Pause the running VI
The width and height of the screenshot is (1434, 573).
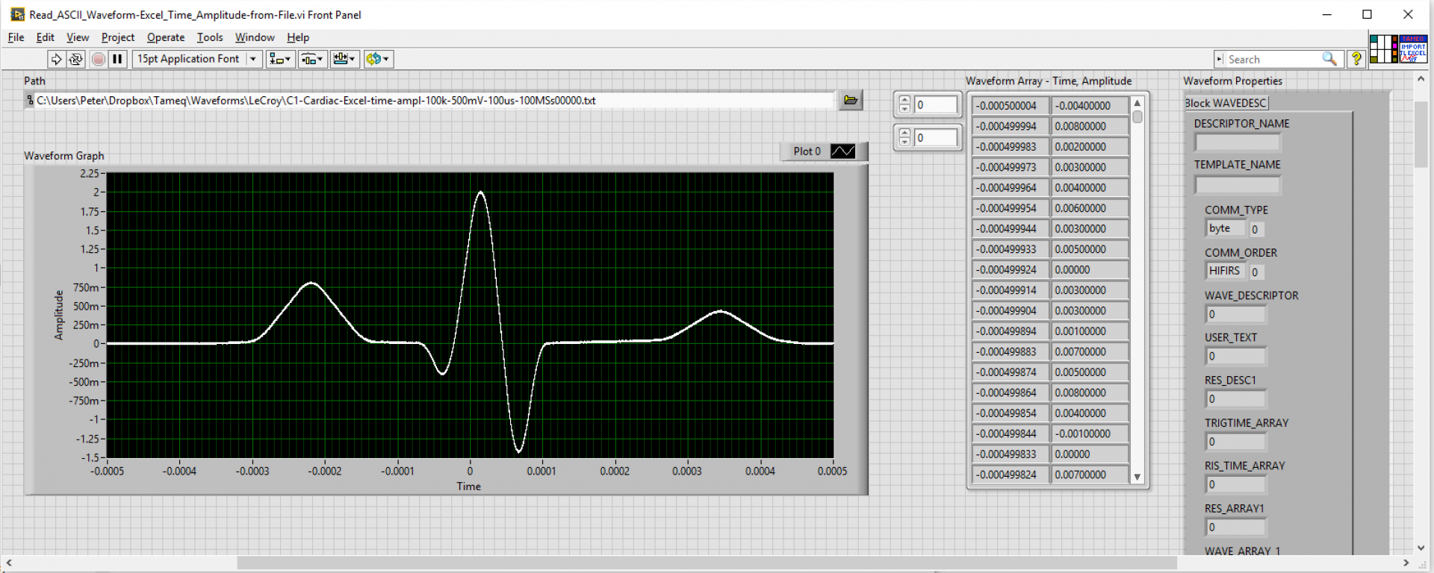(x=117, y=59)
